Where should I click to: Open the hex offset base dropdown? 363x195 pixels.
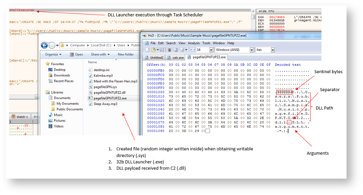click(x=273, y=50)
